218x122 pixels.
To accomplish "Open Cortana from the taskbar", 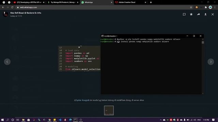I will coord(13,120).
